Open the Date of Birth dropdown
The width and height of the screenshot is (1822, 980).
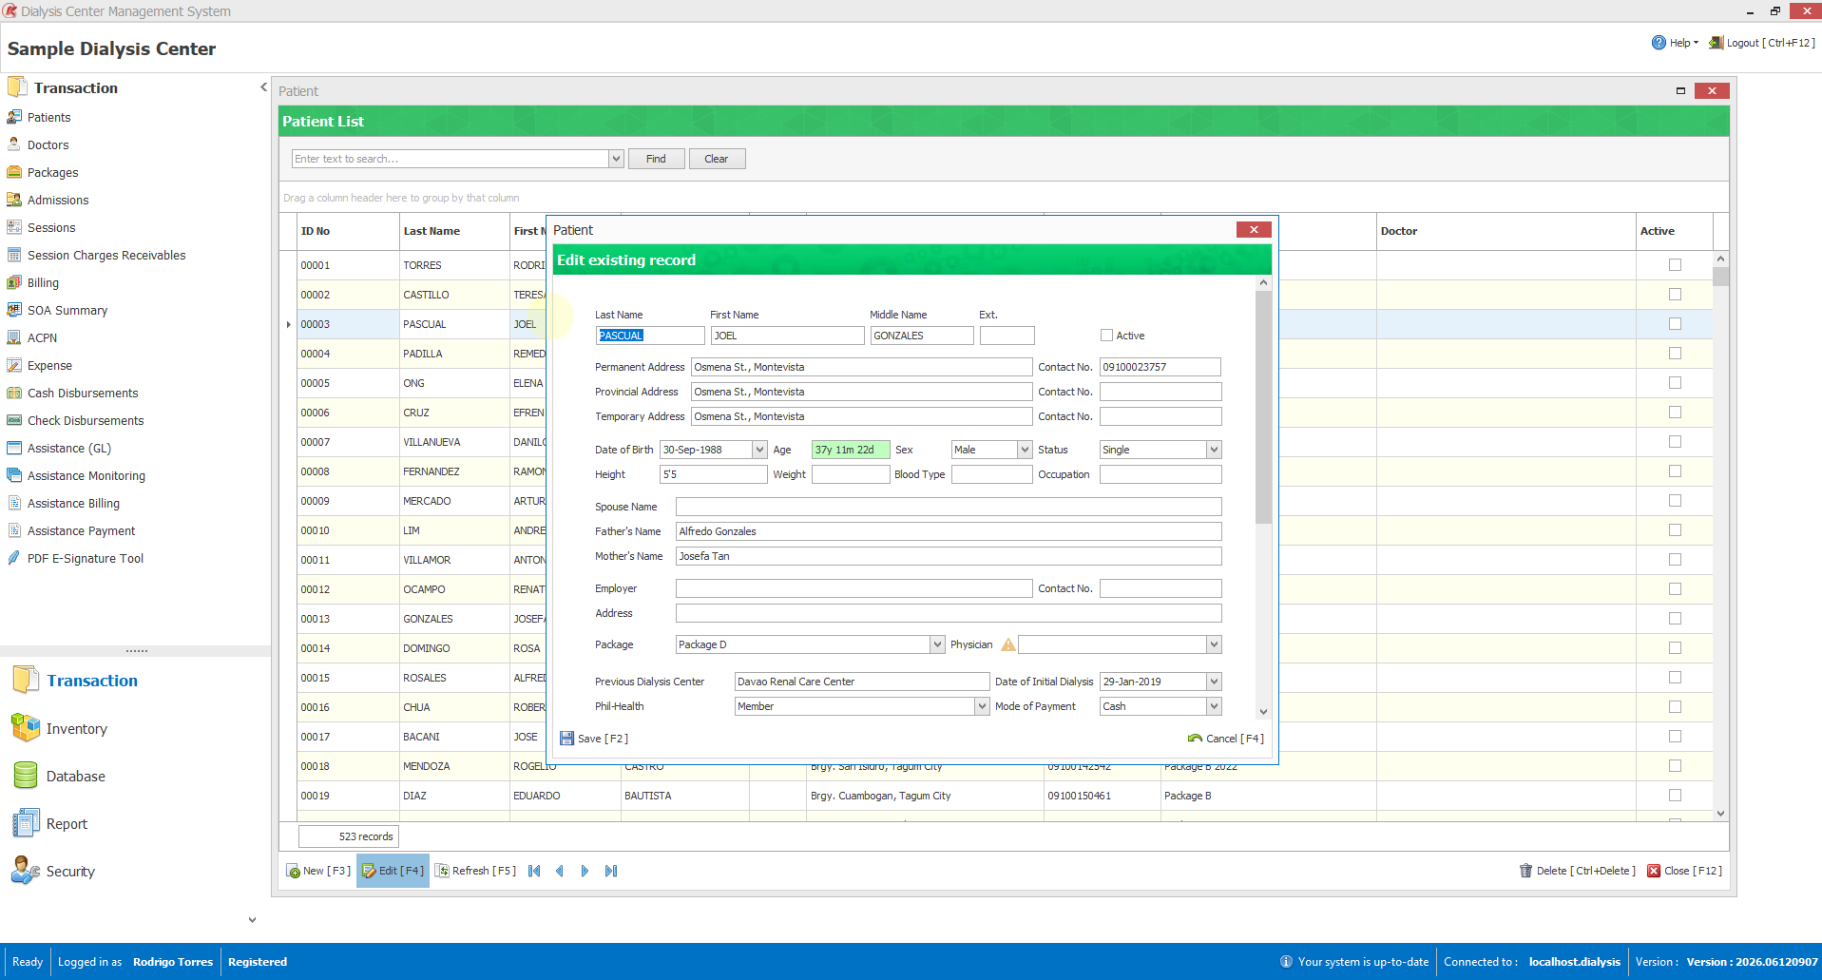click(x=759, y=450)
